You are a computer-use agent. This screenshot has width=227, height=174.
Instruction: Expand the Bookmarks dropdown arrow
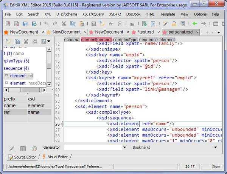(x=216, y=148)
